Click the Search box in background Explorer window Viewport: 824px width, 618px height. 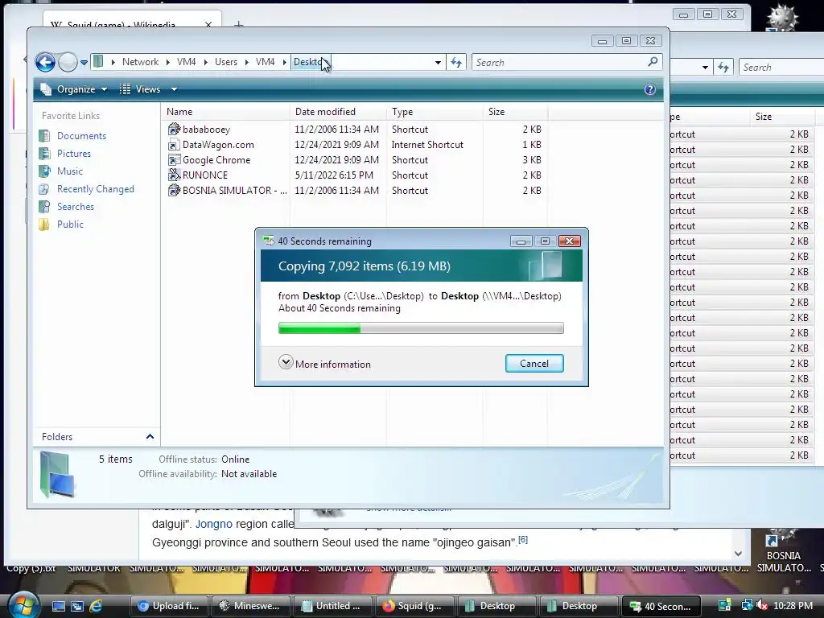click(781, 68)
